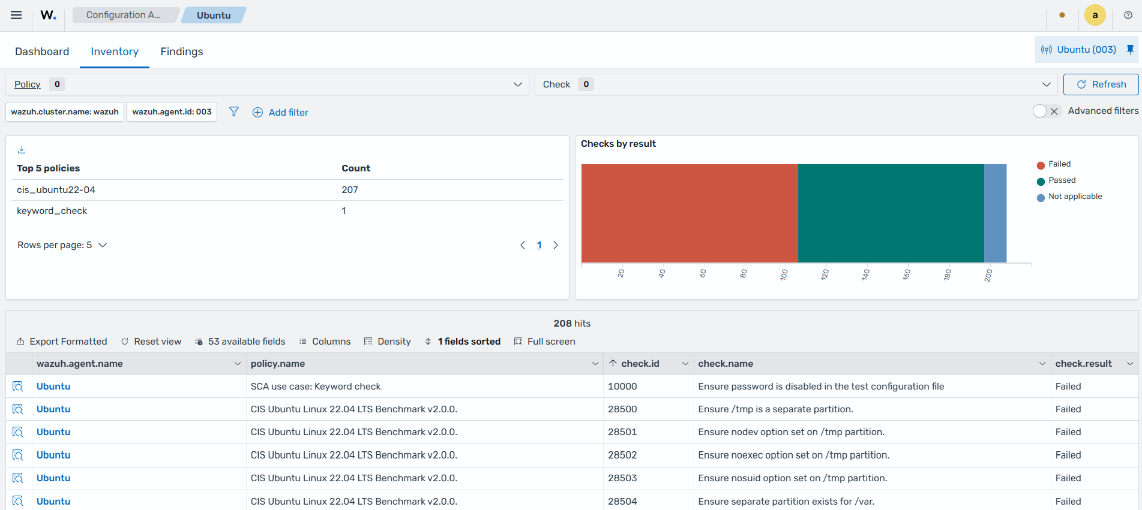Inspect document for check 10000 row
Image resolution: width=1142 pixels, height=510 pixels.
(18, 387)
